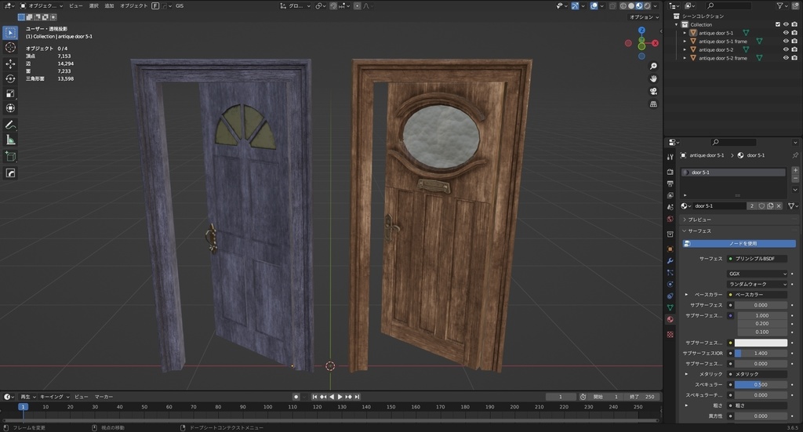The image size is (803, 432).
Task: Select the 3D Cursor tool
Action: [x=10, y=47]
